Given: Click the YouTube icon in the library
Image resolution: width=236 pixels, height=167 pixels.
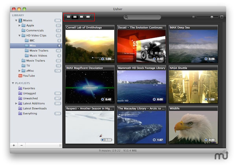Looking at the screenshot, I should [x=20, y=76].
